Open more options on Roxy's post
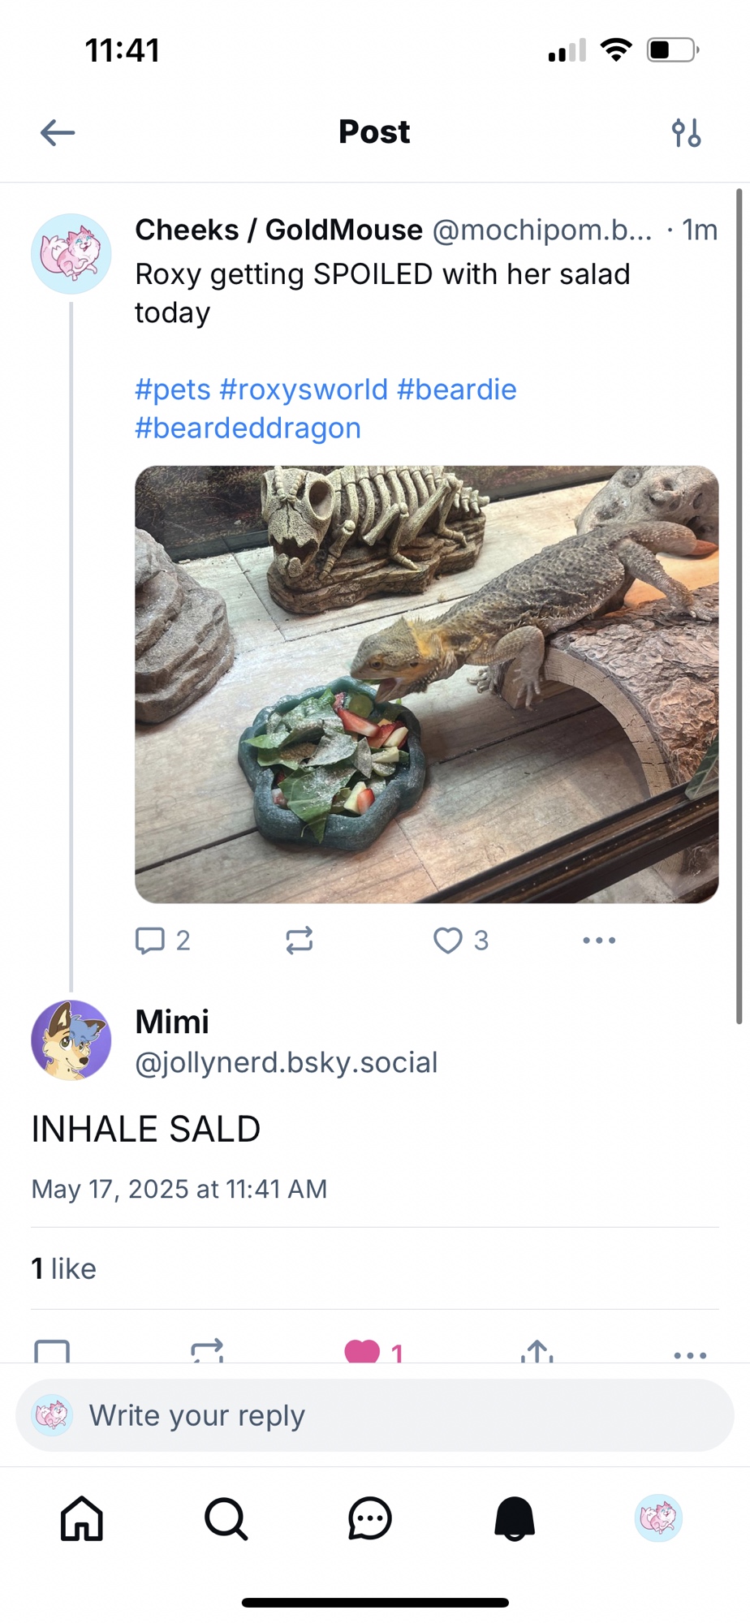 [x=599, y=941]
